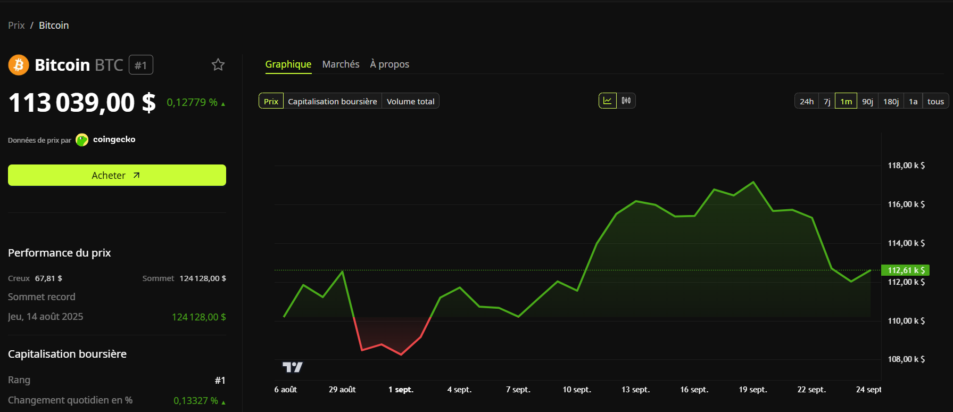Screen dimensions: 953x412
Task: Click the 13 sept. date label
Action: point(635,390)
